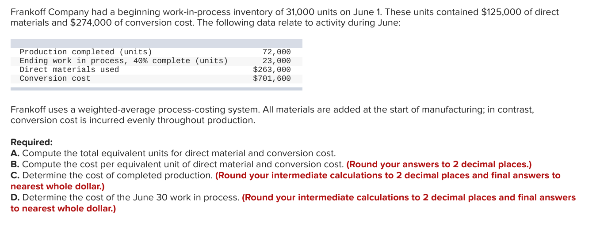Click the 'Conversion cost' row label
The width and height of the screenshot is (600, 226).
click(55, 79)
